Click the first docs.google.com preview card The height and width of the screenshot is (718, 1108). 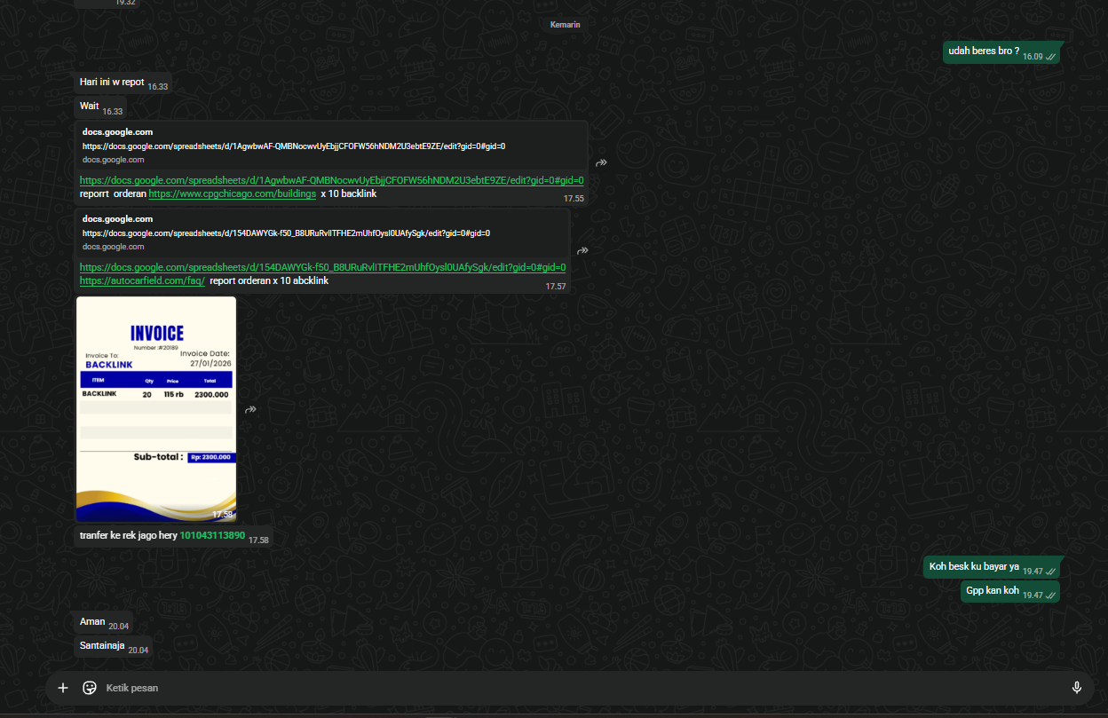click(333, 146)
